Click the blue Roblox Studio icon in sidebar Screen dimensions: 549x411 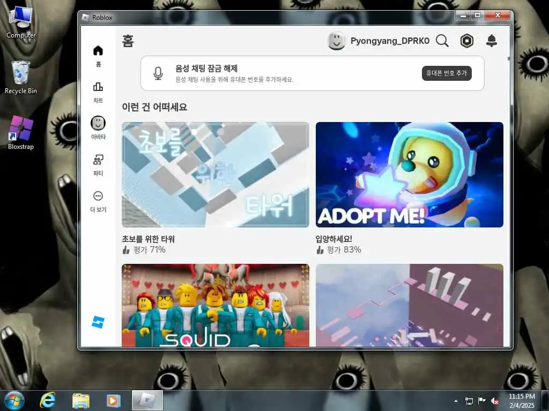click(98, 322)
